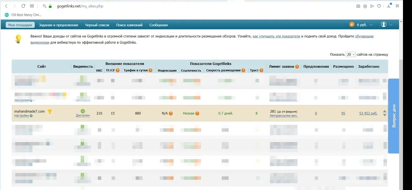Click the browser snapshot camera icon
This screenshot has width=412, height=190.
tap(358, 6)
